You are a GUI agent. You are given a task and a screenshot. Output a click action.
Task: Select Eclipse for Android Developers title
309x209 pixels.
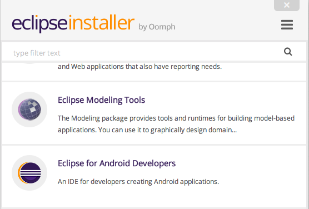[x=117, y=163]
